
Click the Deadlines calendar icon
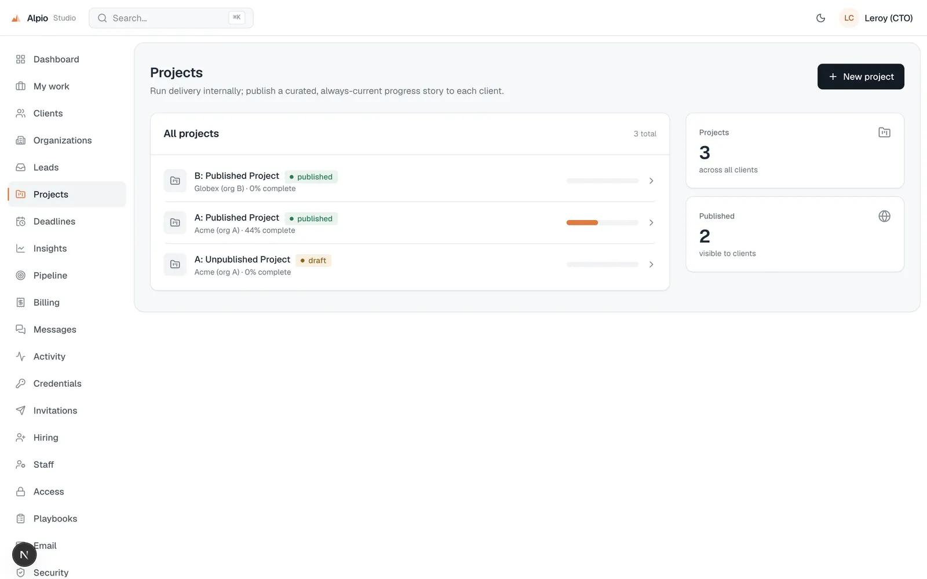[21, 221]
